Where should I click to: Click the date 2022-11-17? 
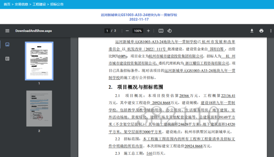[139, 19]
